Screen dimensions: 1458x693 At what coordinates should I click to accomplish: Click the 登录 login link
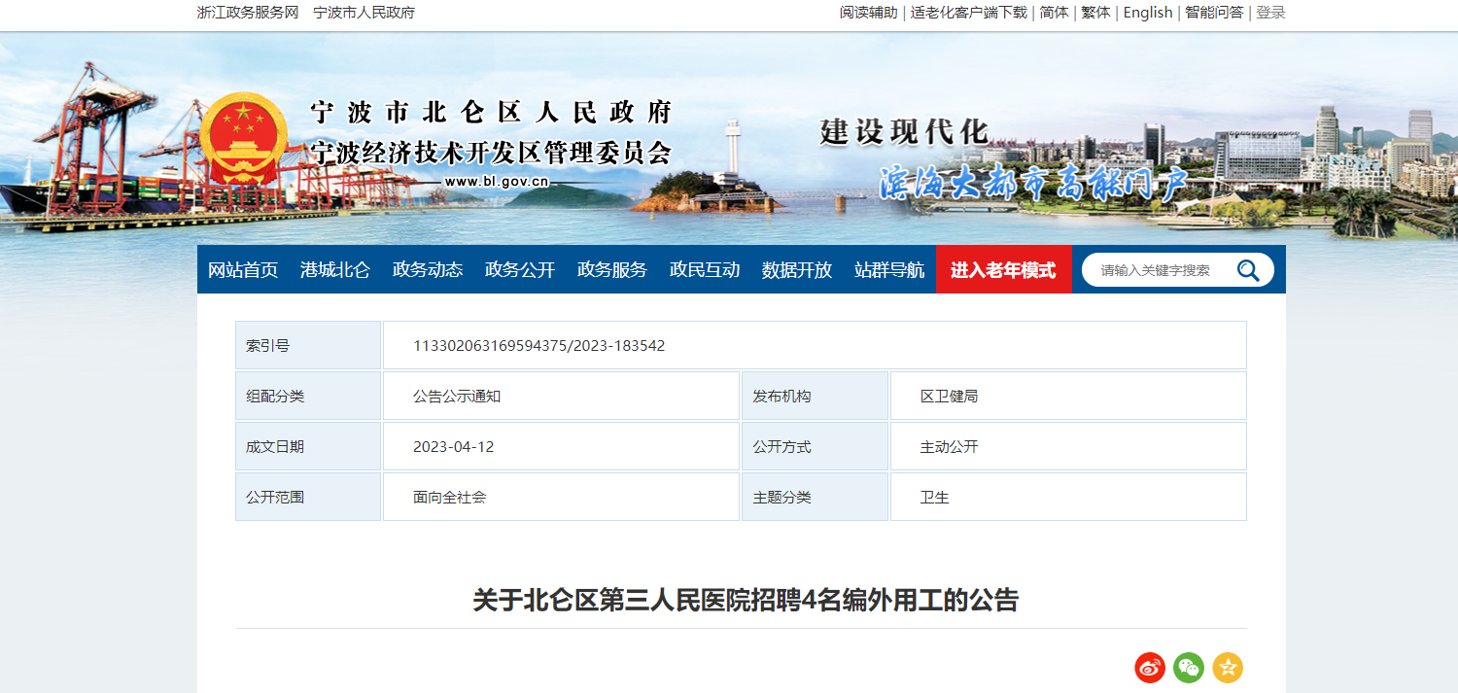[x=1270, y=13]
